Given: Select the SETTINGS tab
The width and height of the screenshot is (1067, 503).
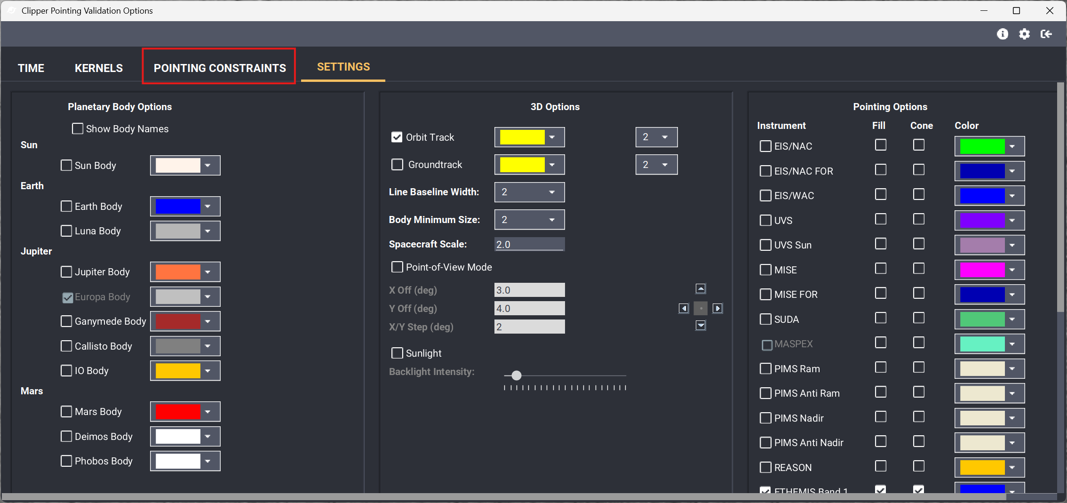Looking at the screenshot, I should coord(343,67).
